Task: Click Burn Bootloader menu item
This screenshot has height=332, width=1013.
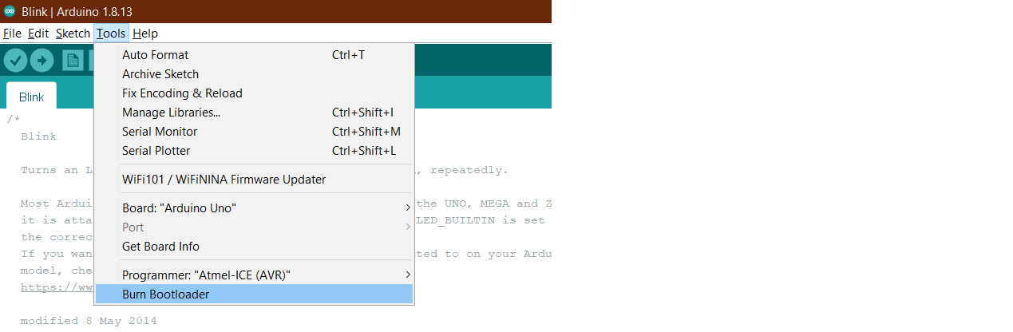Action: [254, 294]
